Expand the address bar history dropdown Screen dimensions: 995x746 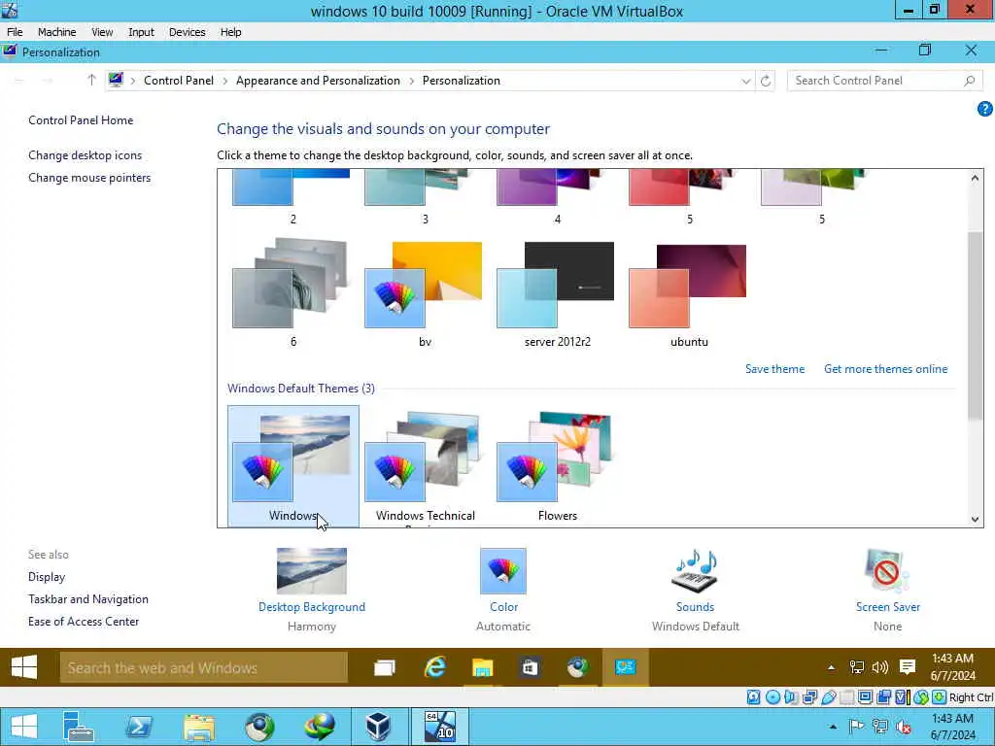click(746, 82)
